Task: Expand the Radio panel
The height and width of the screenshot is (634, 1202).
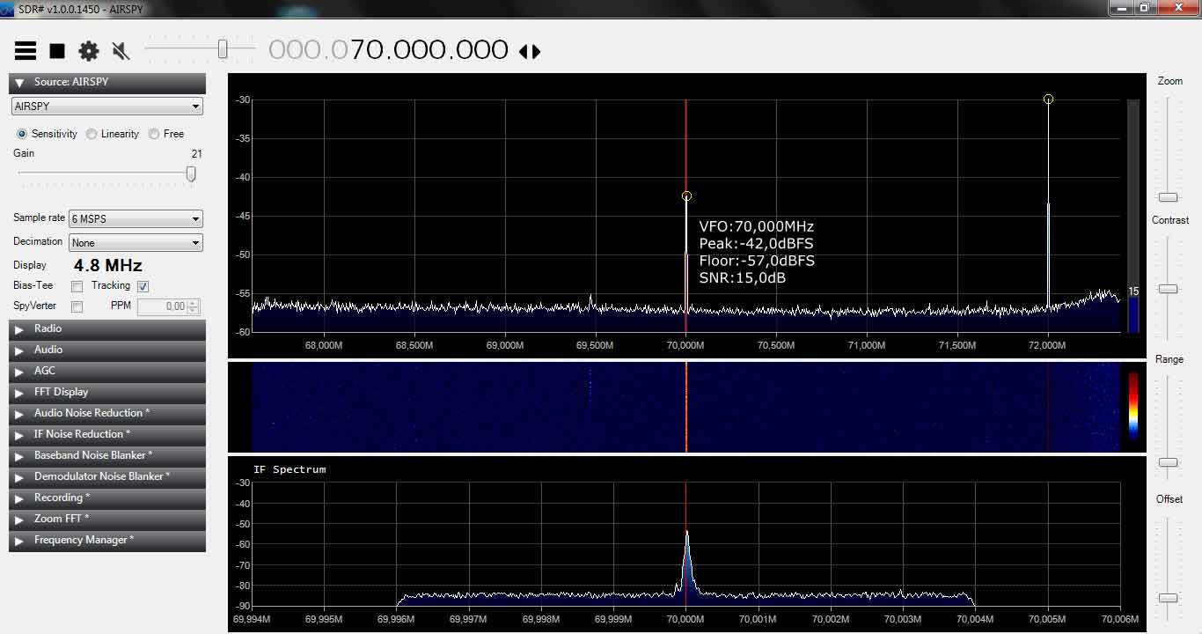Action: pos(107,329)
